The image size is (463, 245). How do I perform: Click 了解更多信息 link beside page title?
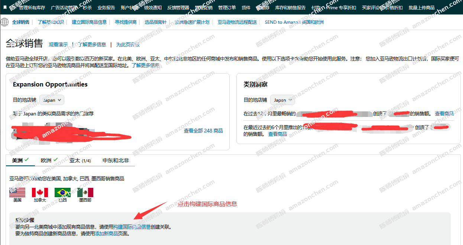[x=92, y=45]
